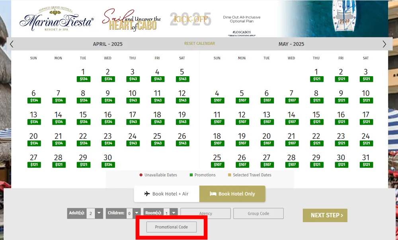Click the Agency field
Screen dimensions: 398x240
click(205, 213)
